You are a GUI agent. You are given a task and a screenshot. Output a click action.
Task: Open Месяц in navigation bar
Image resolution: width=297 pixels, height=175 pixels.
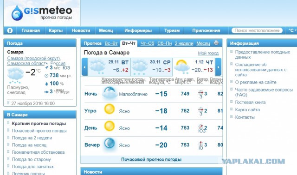[x=106, y=30]
